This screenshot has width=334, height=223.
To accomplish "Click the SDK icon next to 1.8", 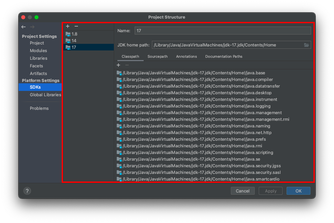I will tap(68, 34).
